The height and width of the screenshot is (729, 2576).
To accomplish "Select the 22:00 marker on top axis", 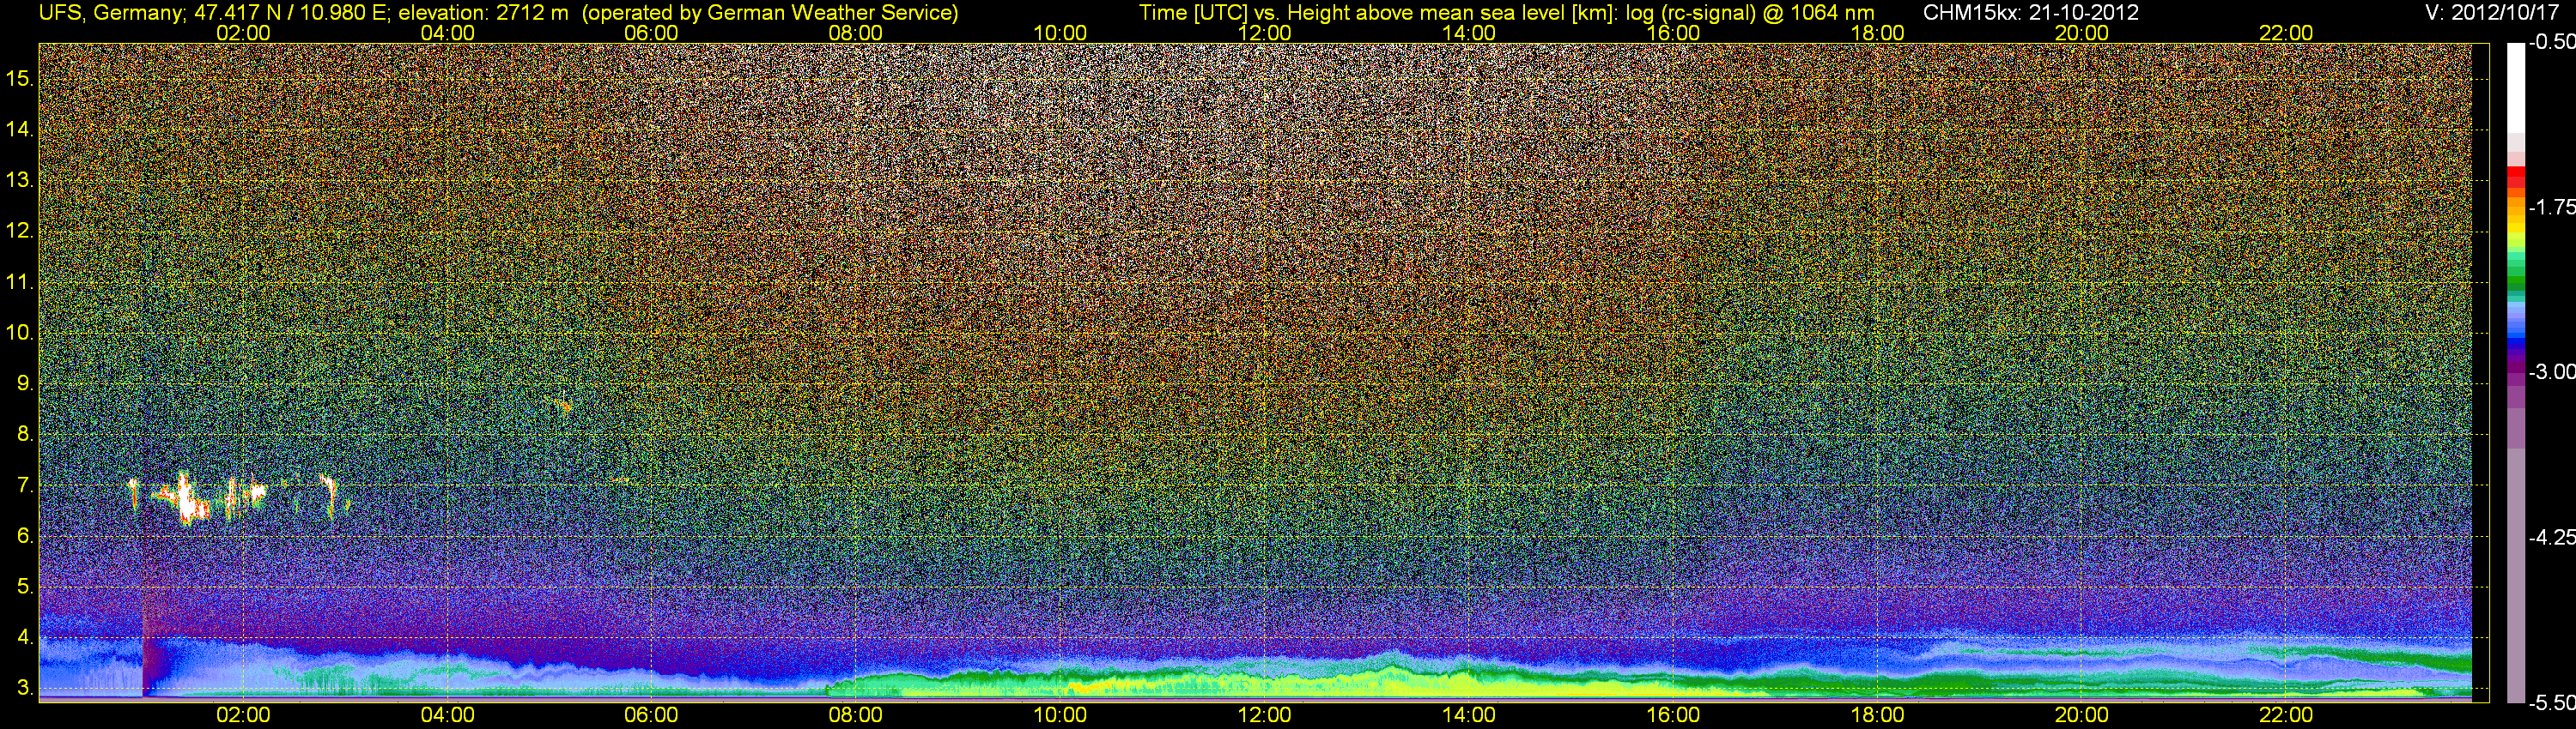I will pyautogui.click(x=2286, y=33).
